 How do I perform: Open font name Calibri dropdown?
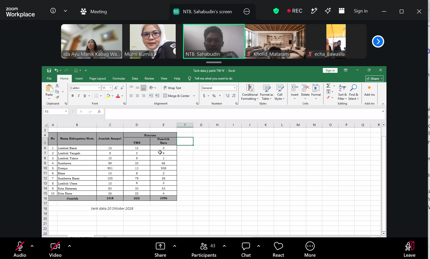99,88
